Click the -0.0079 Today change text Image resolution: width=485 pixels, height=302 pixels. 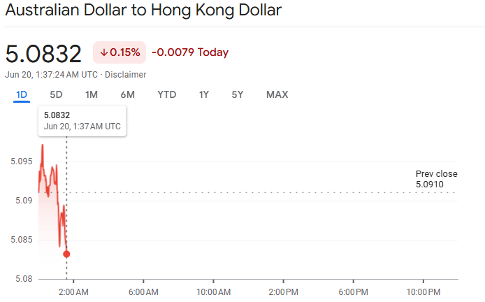pyautogui.click(x=190, y=52)
